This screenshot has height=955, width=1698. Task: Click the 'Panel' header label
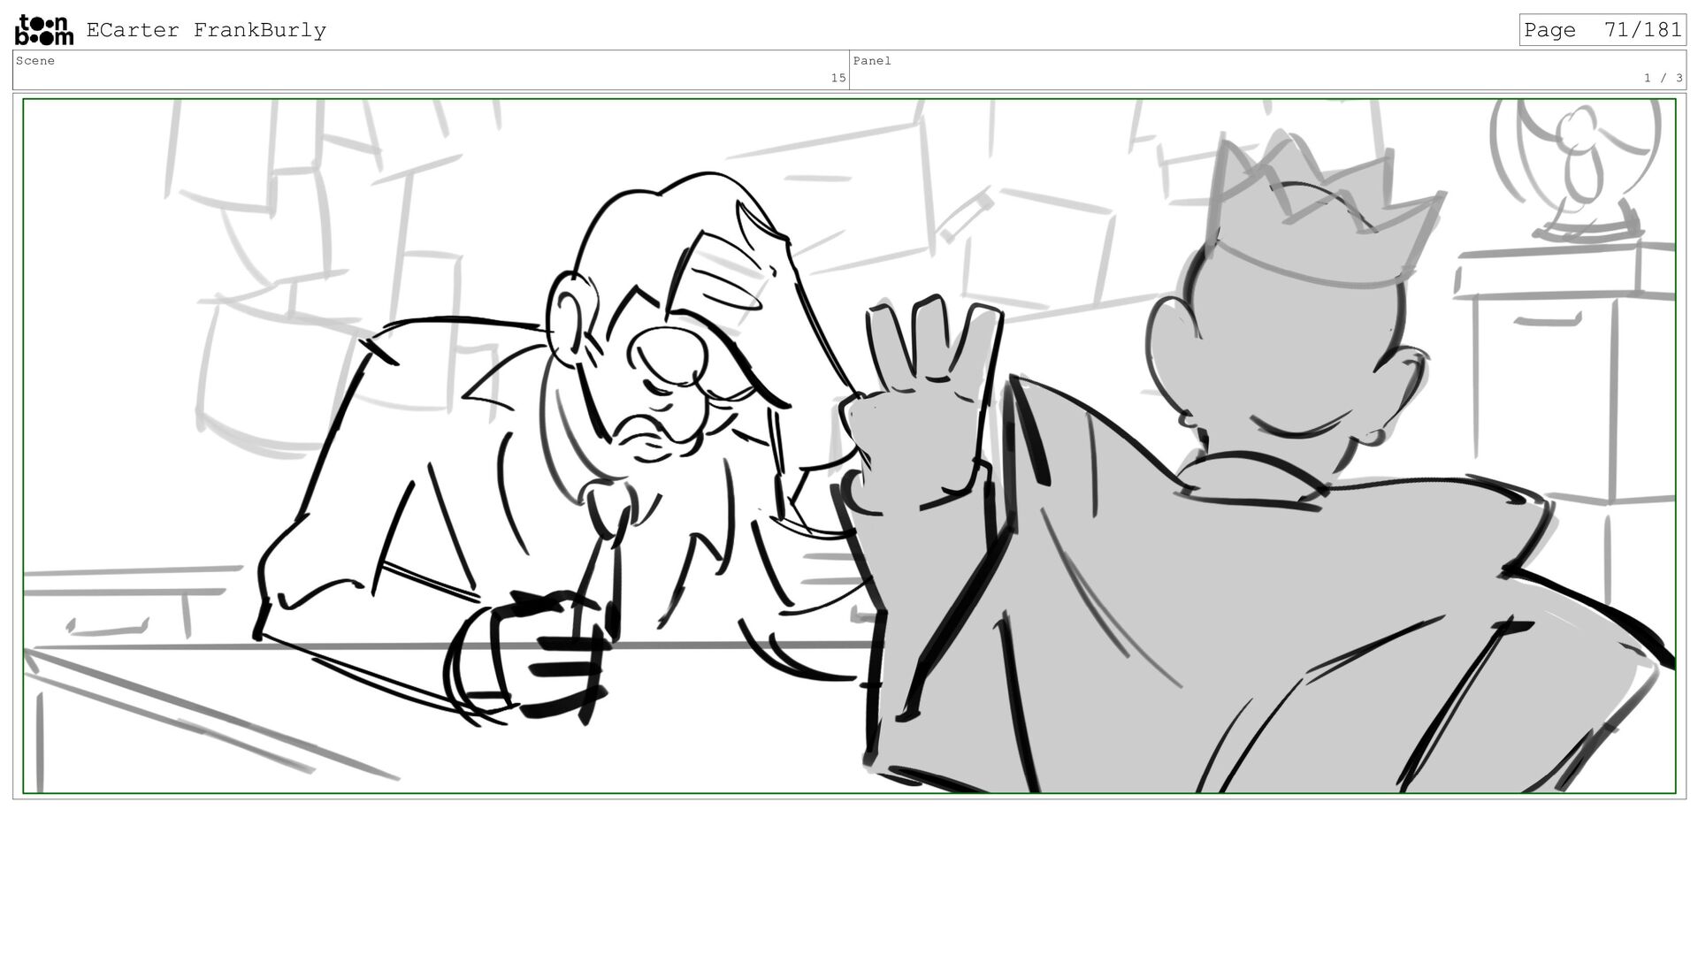872,61
